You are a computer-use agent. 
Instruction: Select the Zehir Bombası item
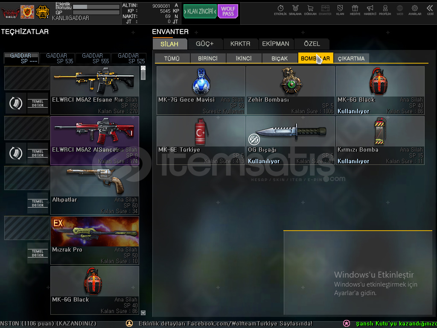click(x=290, y=91)
